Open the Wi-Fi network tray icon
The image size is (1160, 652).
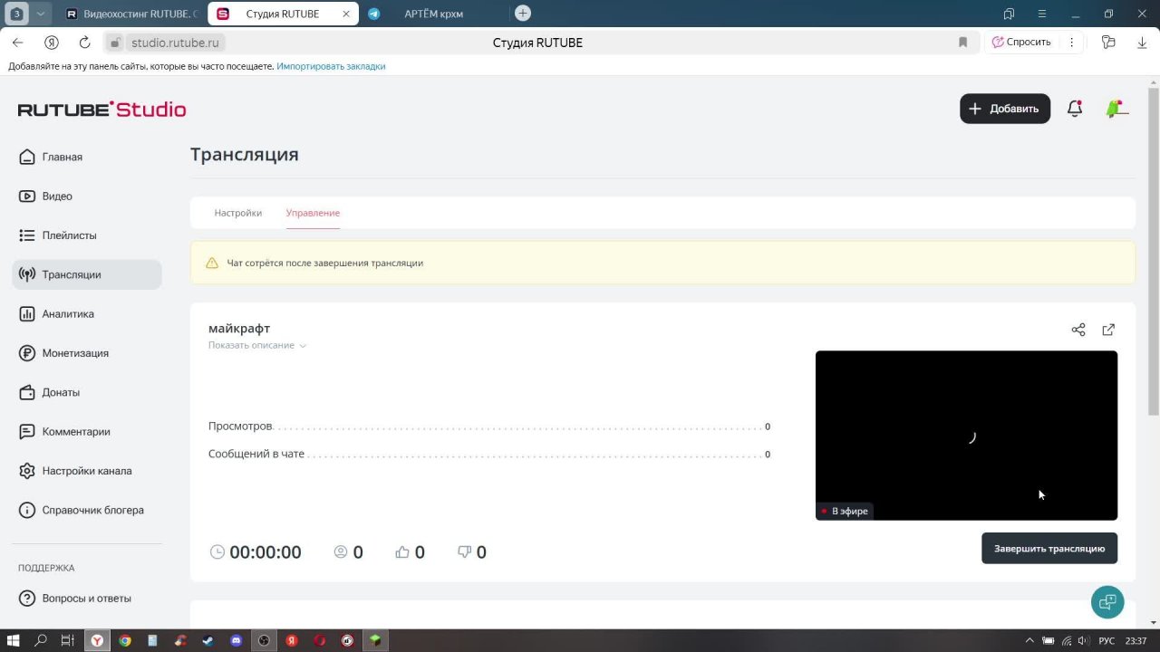1066,641
